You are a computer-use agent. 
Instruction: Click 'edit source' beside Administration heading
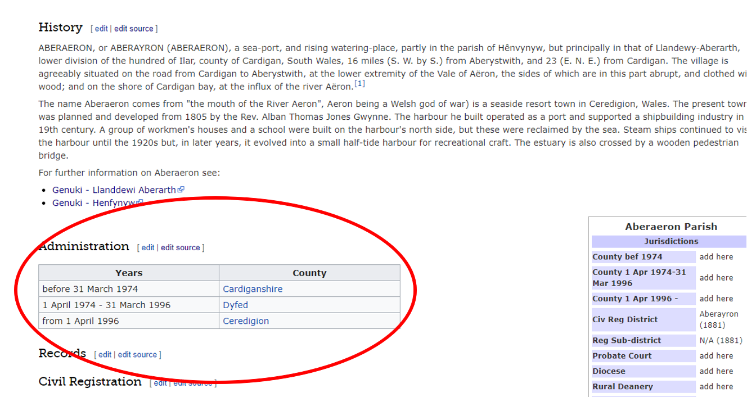point(180,247)
